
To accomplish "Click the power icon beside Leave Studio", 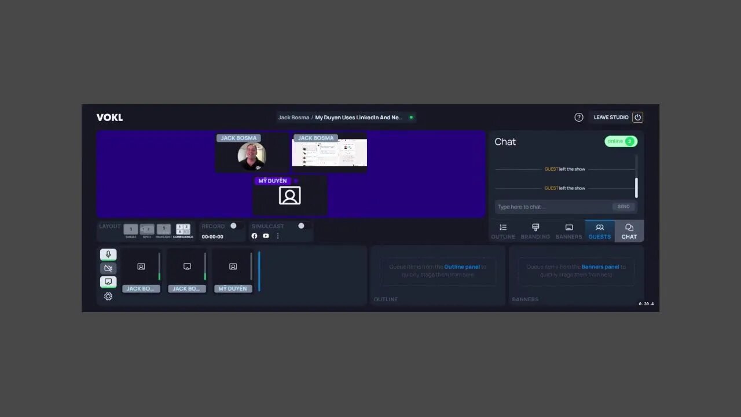I will pyautogui.click(x=637, y=117).
